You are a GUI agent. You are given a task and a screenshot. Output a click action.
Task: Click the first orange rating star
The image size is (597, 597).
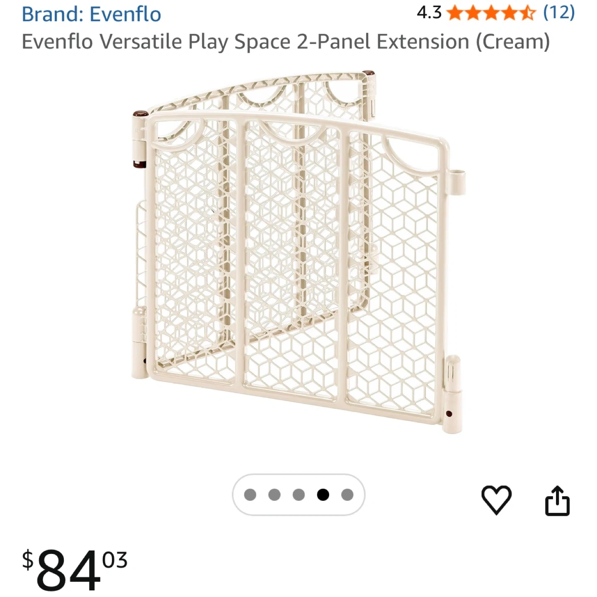(456, 13)
